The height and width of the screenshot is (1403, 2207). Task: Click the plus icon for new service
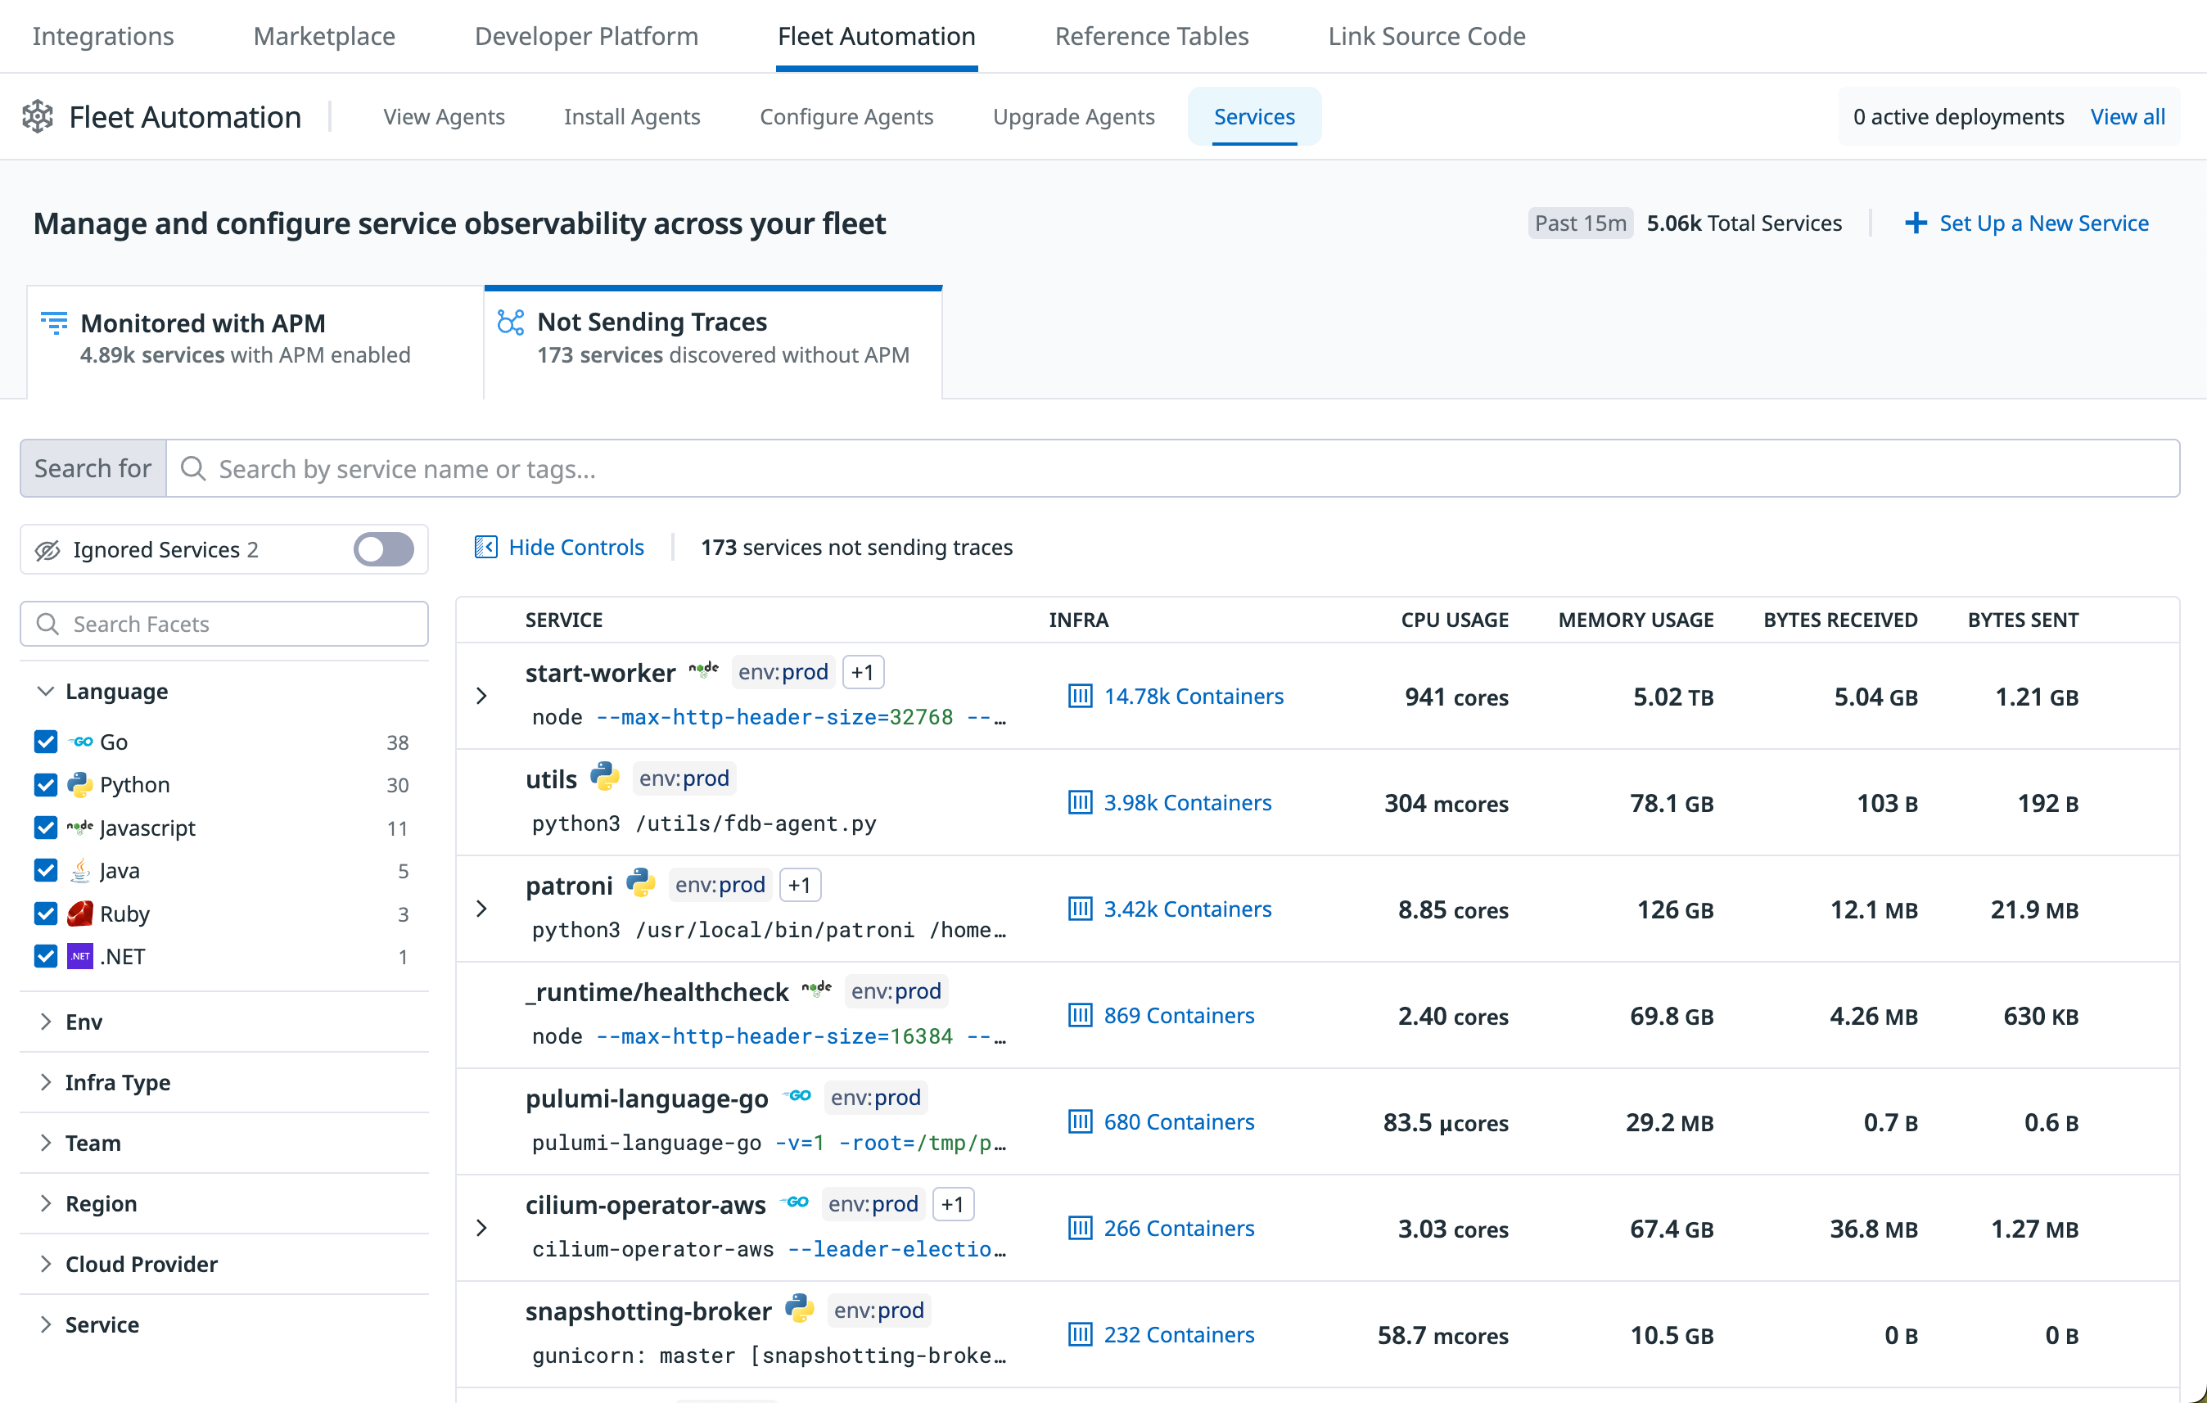[x=1915, y=223]
